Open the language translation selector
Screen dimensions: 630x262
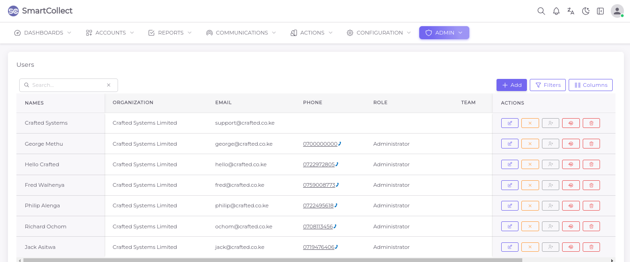coord(571,11)
